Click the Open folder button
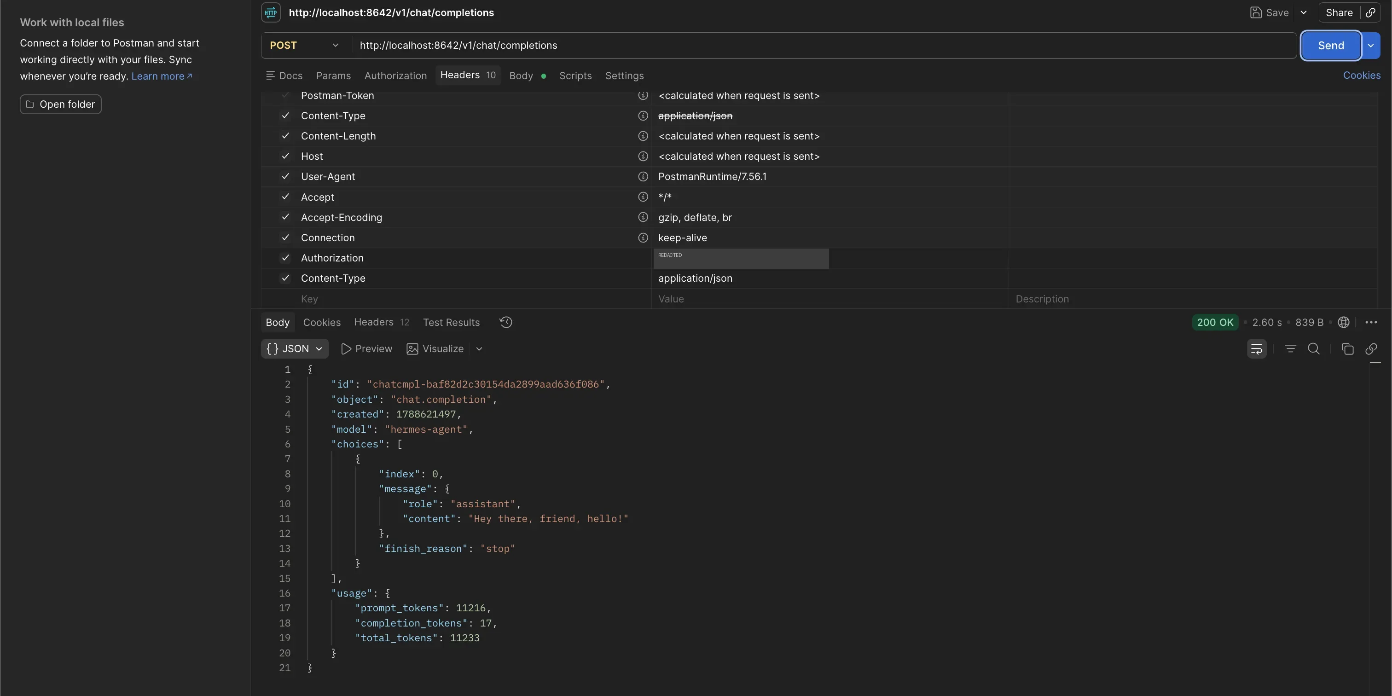Viewport: 1392px width, 696px height. click(x=60, y=104)
